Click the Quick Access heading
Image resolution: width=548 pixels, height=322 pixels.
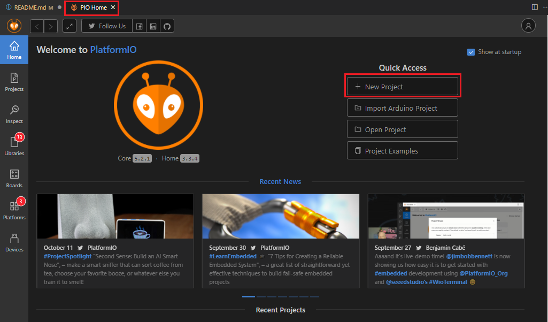click(403, 68)
